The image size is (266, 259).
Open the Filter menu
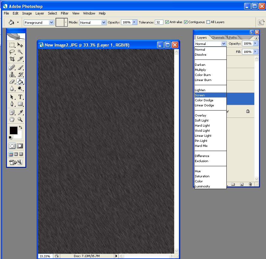[65, 13]
